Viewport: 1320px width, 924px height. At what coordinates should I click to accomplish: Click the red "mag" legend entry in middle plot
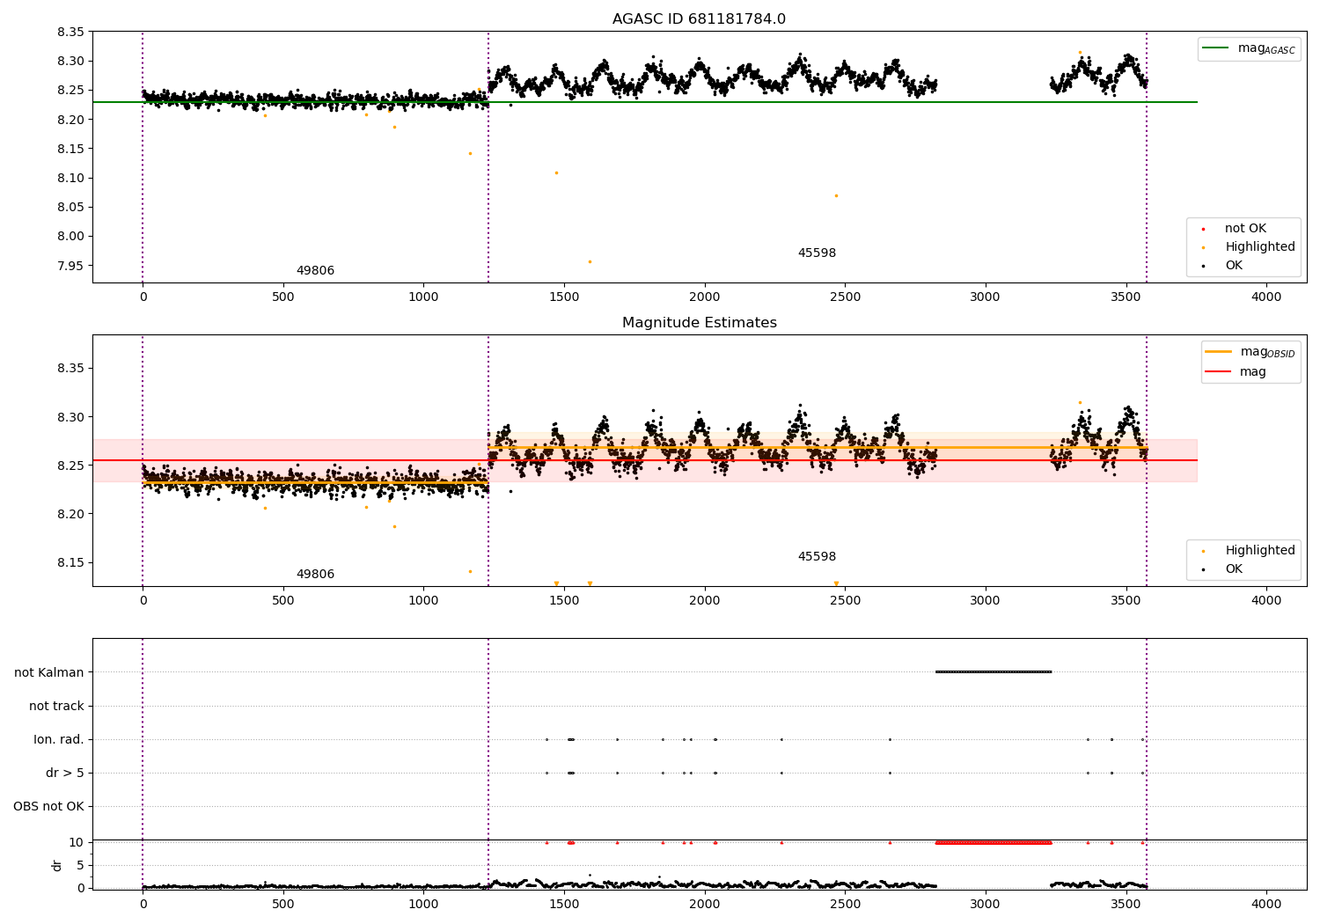[1236, 371]
